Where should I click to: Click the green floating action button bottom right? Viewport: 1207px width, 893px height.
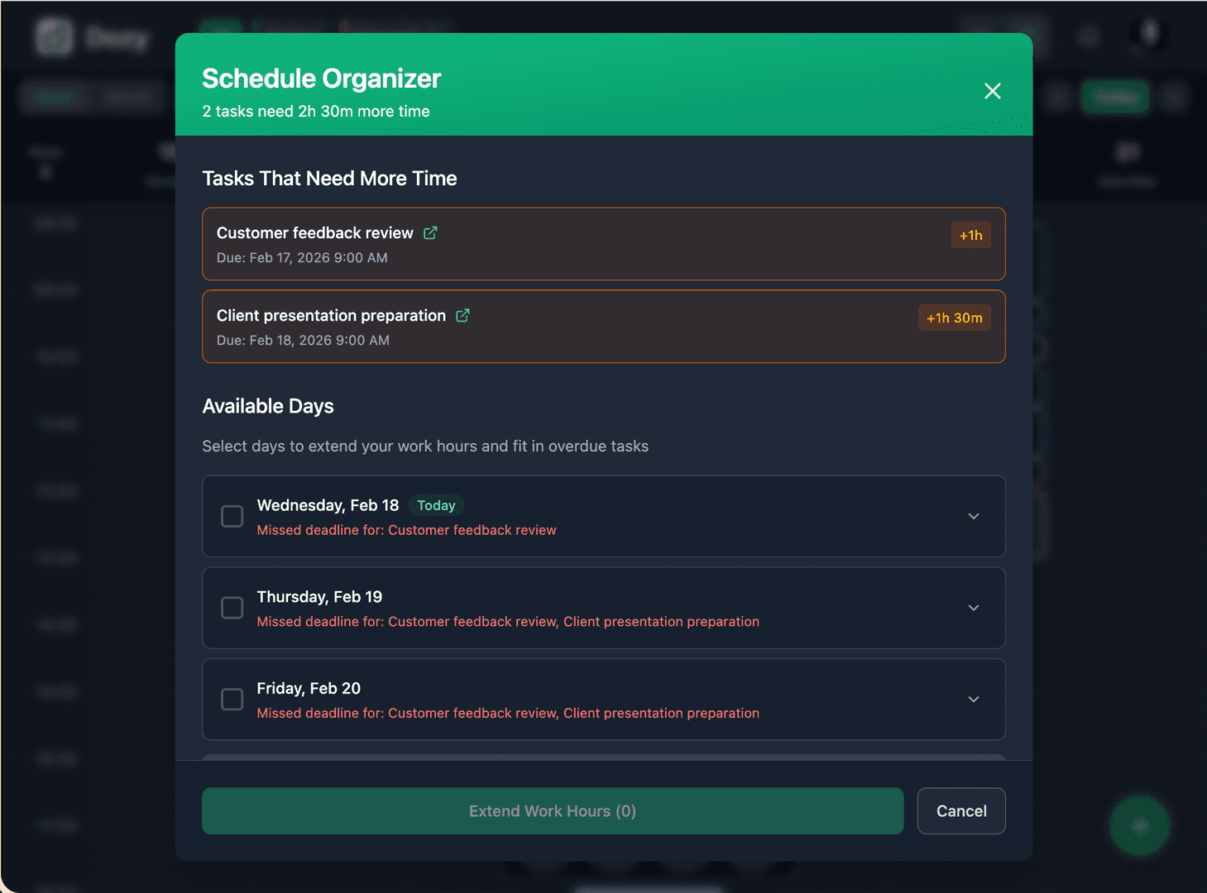[1140, 827]
